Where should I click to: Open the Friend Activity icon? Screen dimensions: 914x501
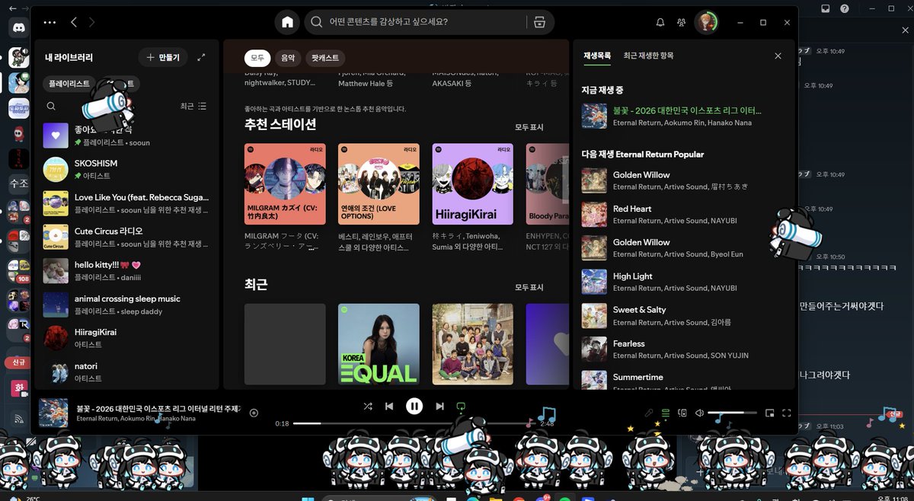tap(681, 23)
